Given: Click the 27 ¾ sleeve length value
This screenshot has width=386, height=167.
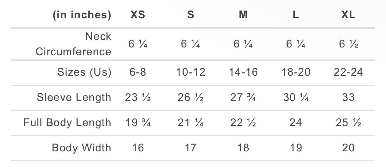Looking at the screenshot, I should click(243, 98).
